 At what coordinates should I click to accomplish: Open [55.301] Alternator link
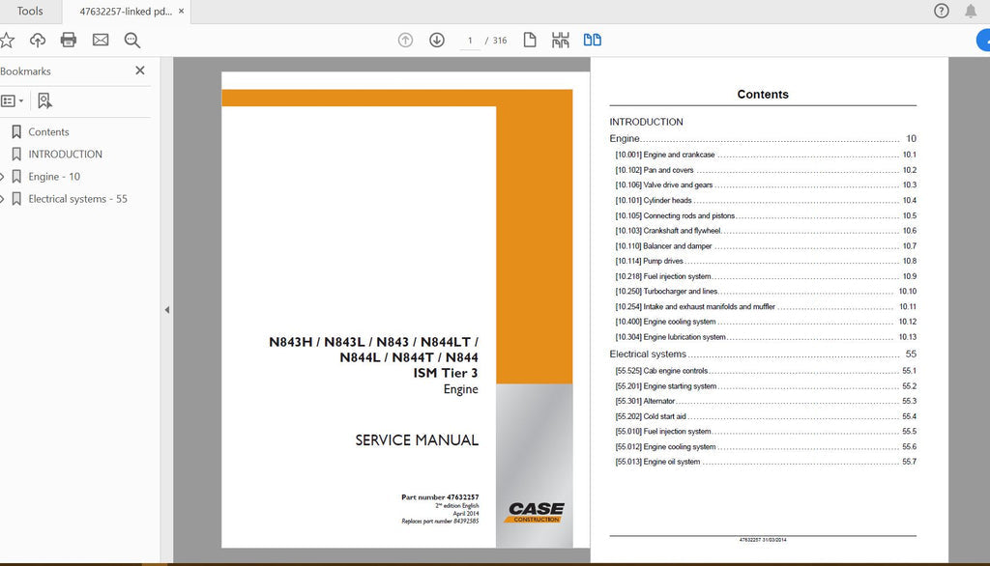(766, 401)
